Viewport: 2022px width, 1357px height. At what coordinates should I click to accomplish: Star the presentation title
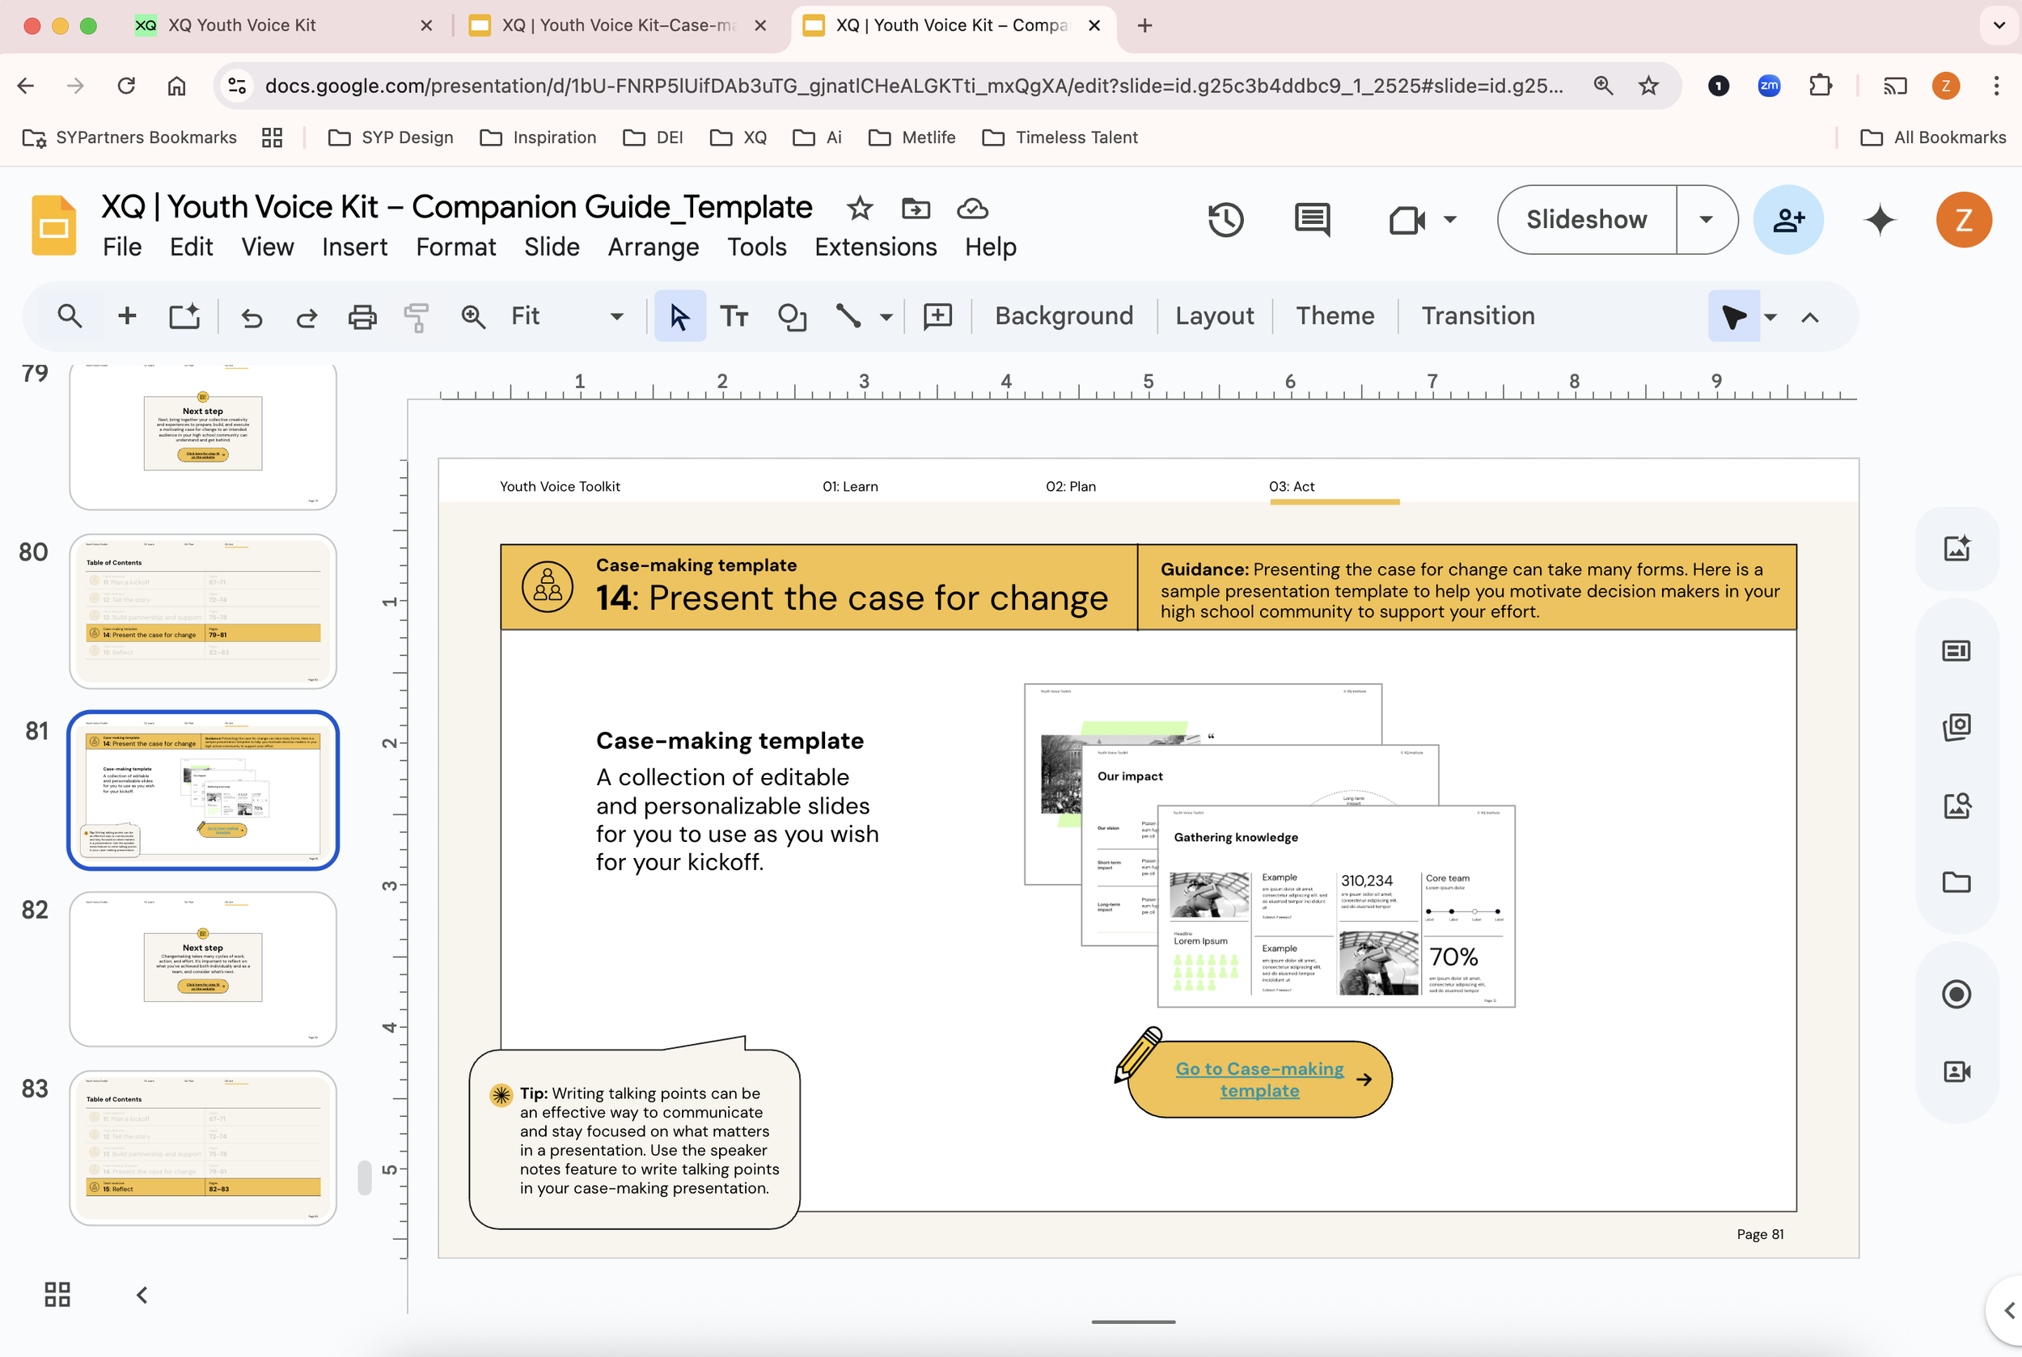tap(859, 209)
